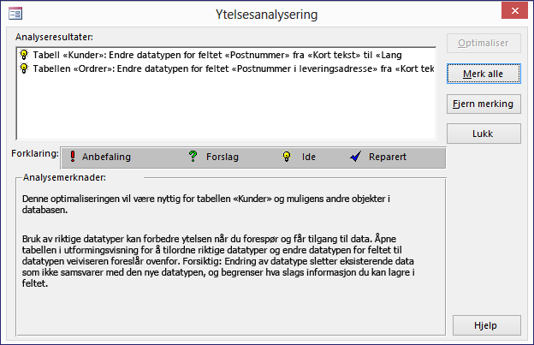Click the note starting with Denne optimaliseringen
Image resolution: width=534 pixels, height=345 pixels.
tap(206, 204)
